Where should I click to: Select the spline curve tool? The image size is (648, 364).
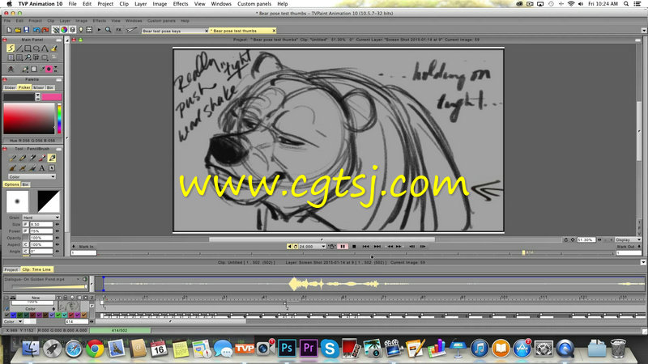pyautogui.click(x=45, y=49)
